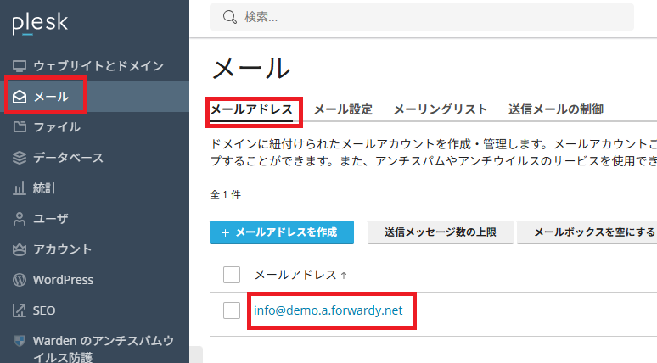Click the Websites & Domains monitor icon
Image resolution: width=657 pixels, height=363 pixels.
(x=20, y=66)
